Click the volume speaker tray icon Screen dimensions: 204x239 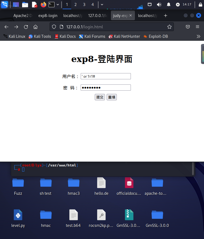pos(159,5)
